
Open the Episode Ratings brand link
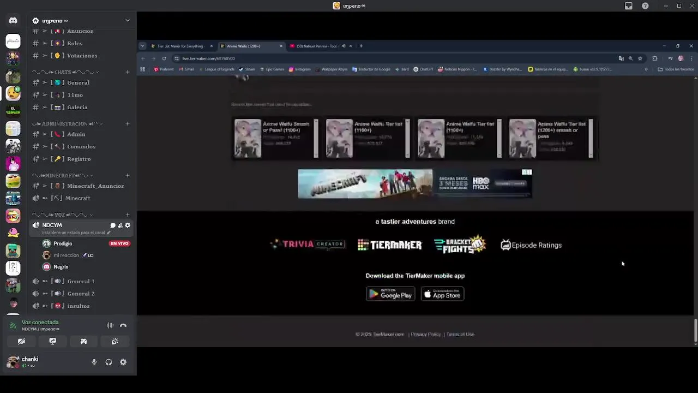(531, 245)
